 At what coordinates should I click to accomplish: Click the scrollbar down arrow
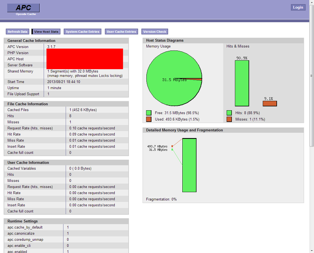[x=312, y=251]
